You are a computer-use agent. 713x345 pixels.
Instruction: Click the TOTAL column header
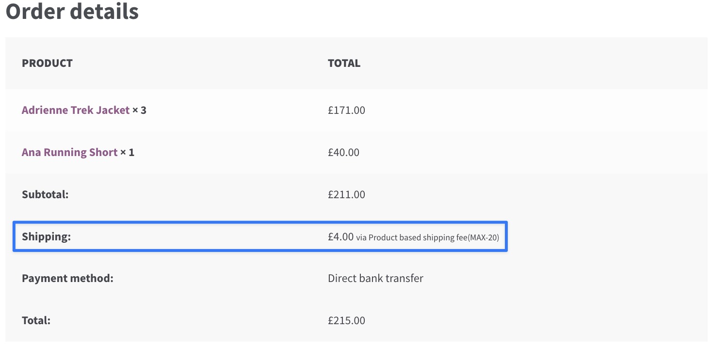(344, 63)
